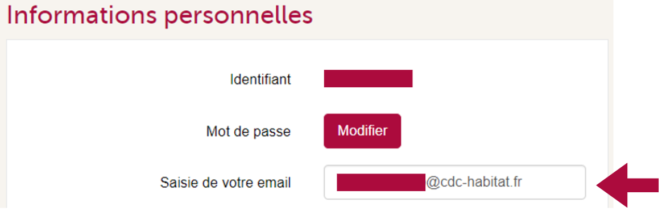Image resolution: width=670 pixels, height=224 pixels.
Task: Click the Saisie de votre email label
Action: coord(226,183)
